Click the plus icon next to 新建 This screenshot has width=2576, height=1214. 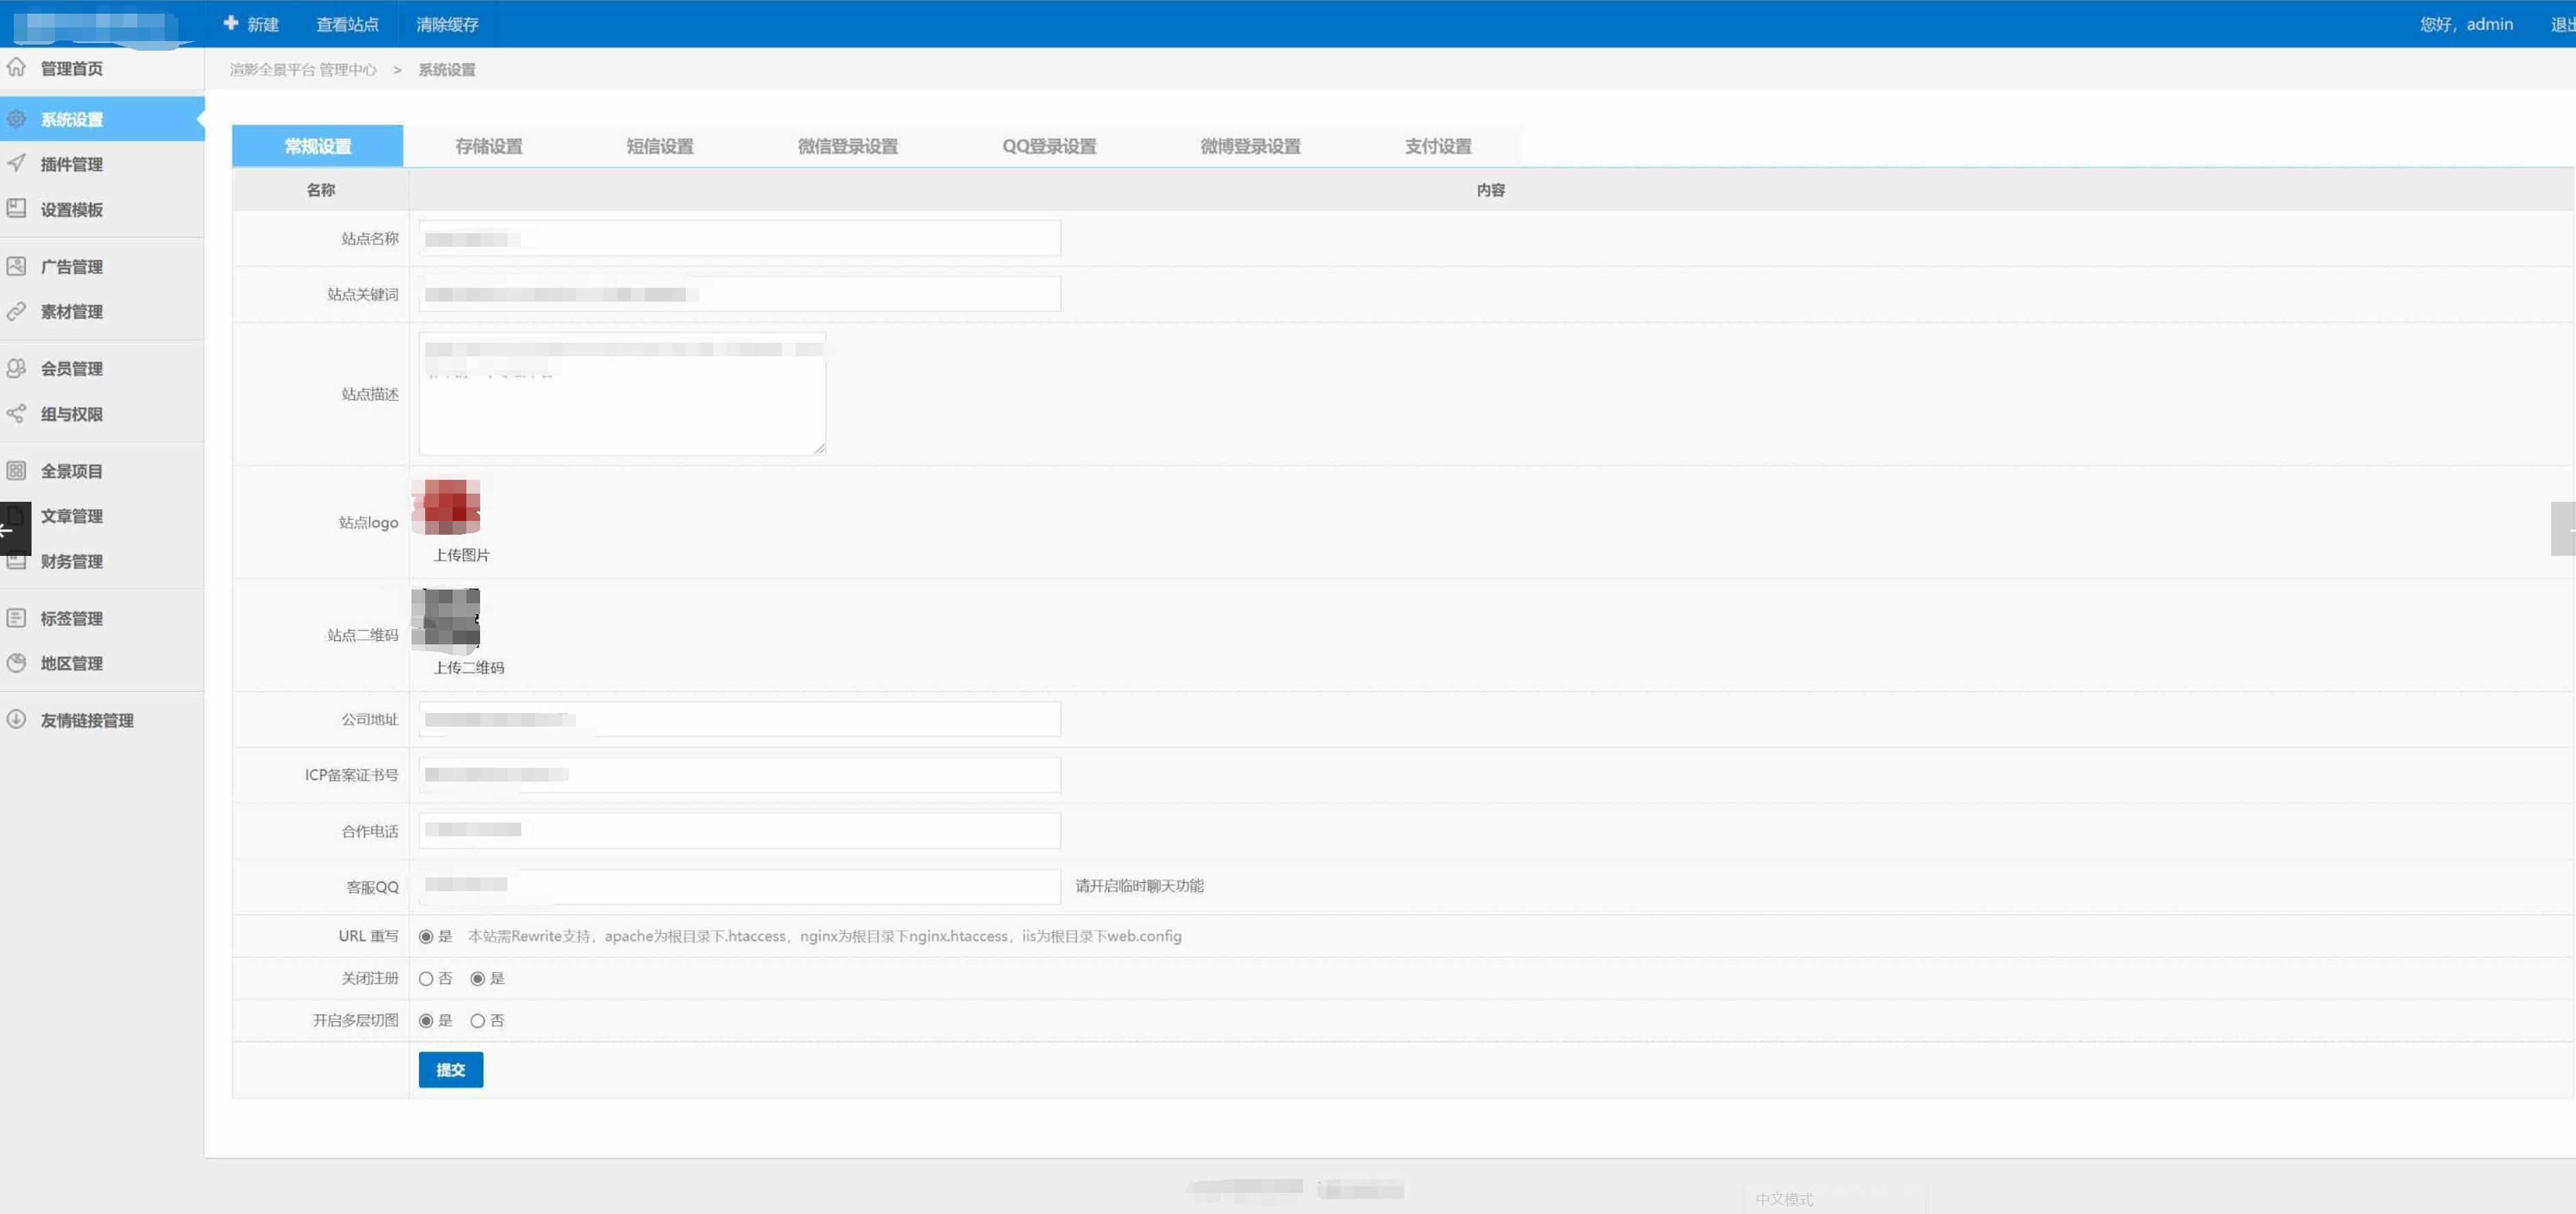point(231,23)
